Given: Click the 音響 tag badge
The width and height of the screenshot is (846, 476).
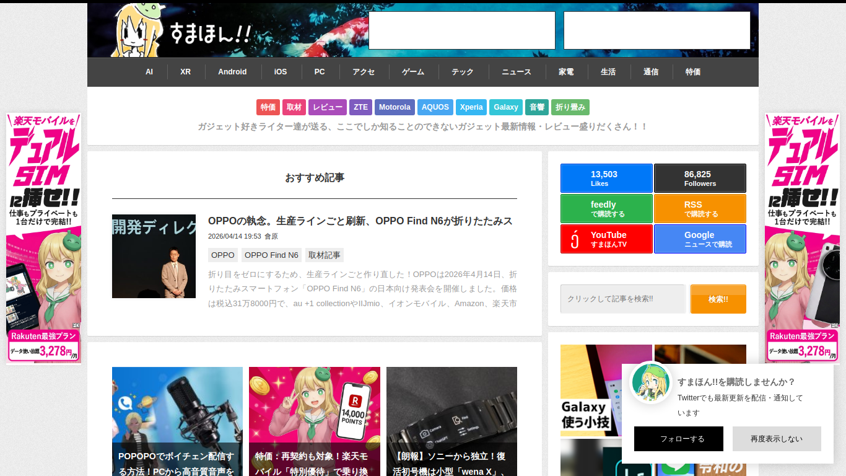Looking at the screenshot, I should (537, 107).
